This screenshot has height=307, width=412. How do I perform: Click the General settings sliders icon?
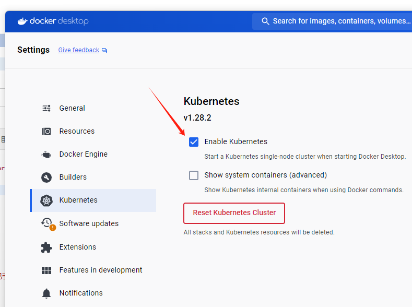click(46, 108)
